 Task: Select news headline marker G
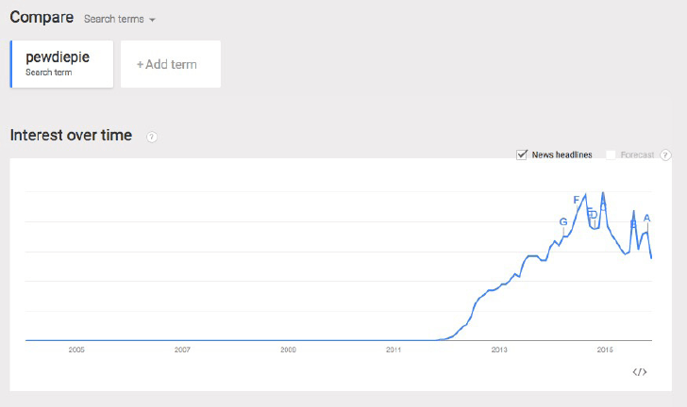(563, 222)
